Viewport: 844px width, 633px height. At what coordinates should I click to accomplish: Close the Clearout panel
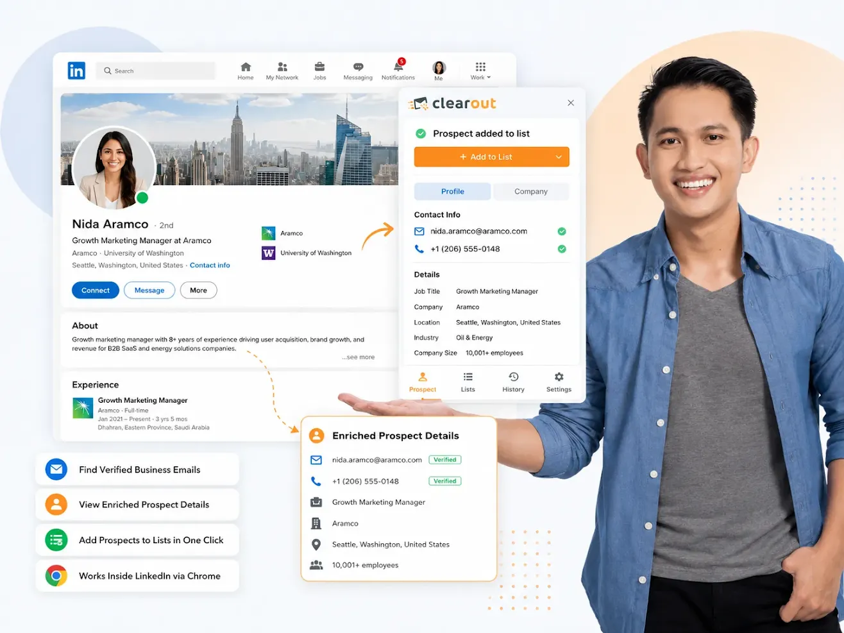click(571, 103)
